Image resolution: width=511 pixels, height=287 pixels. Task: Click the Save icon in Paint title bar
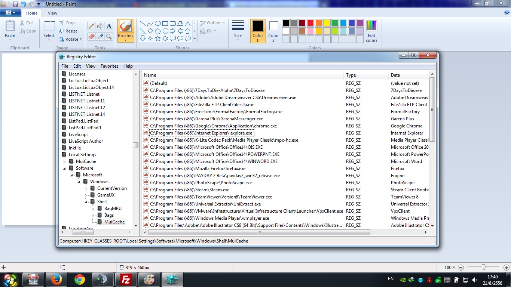click(x=15, y=4)
